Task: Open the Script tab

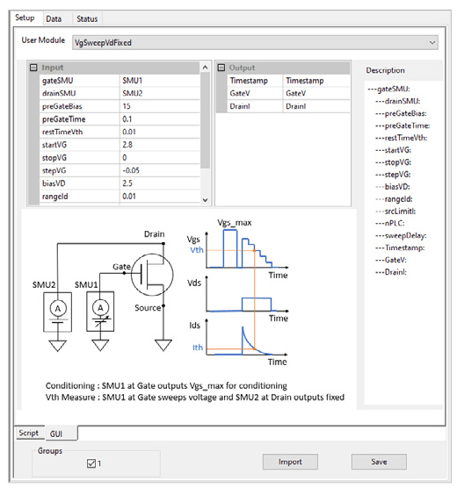Action: click(x=29, y=433)
